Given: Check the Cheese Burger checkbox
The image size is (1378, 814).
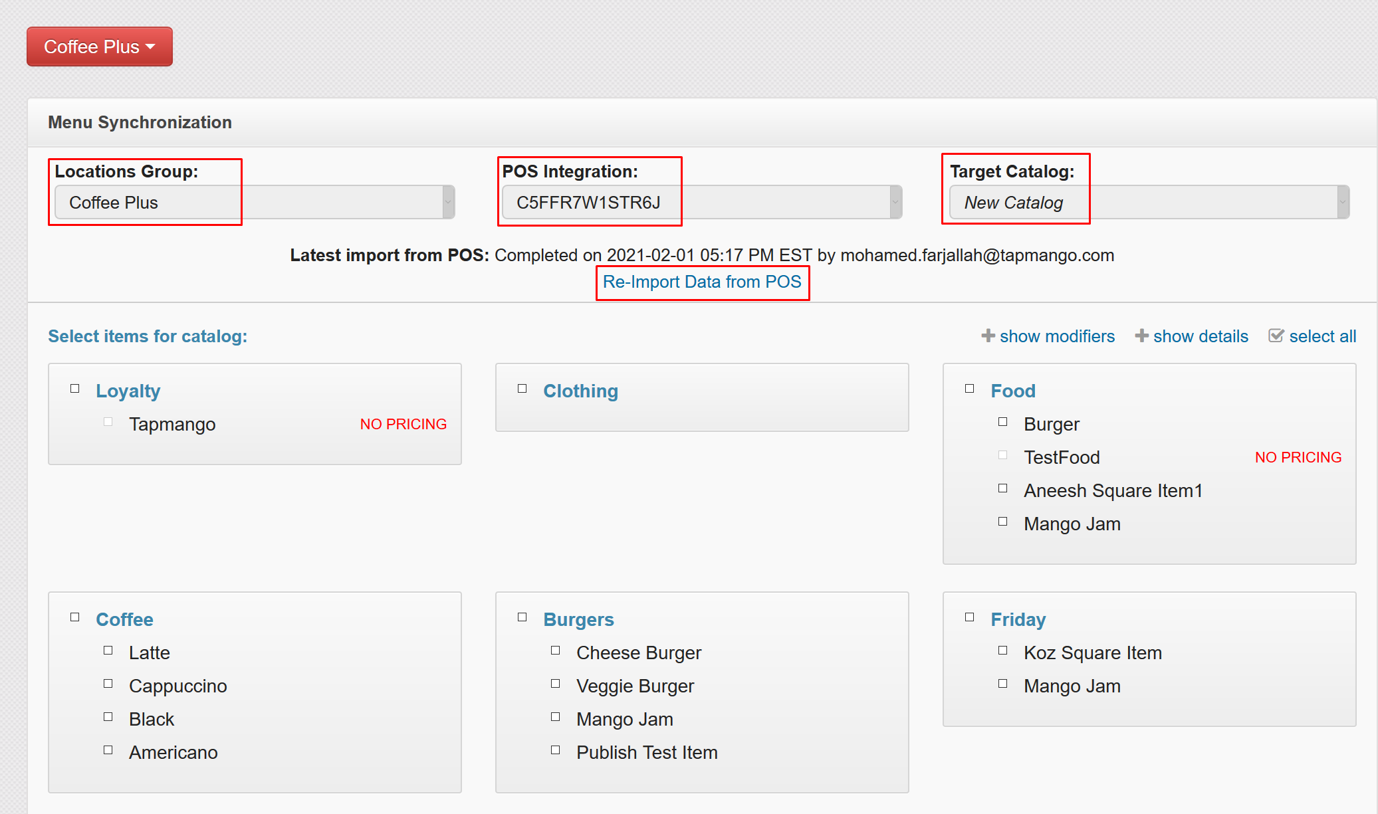Looking at the screenshot, I should tap(555, 650).
